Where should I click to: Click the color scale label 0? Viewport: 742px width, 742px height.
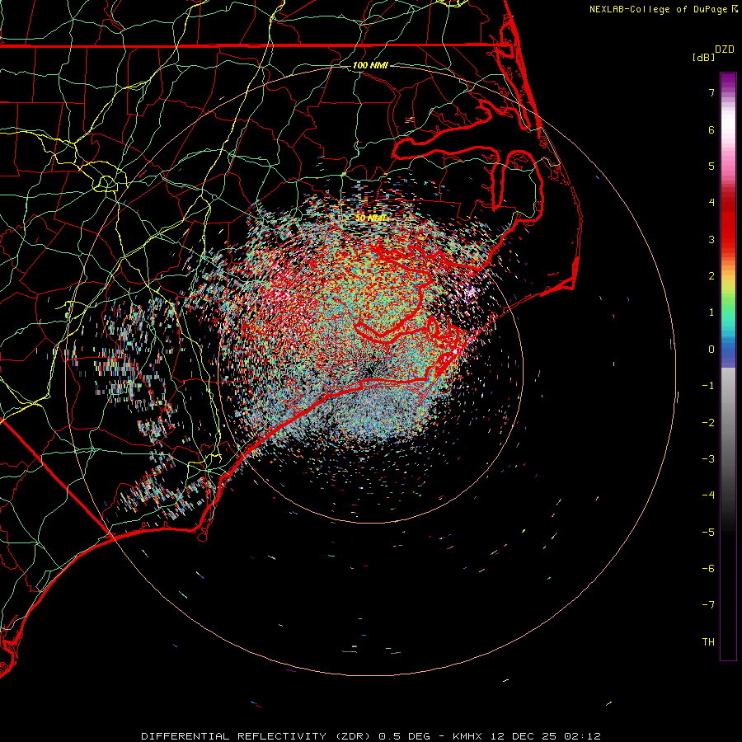[711, 350]
